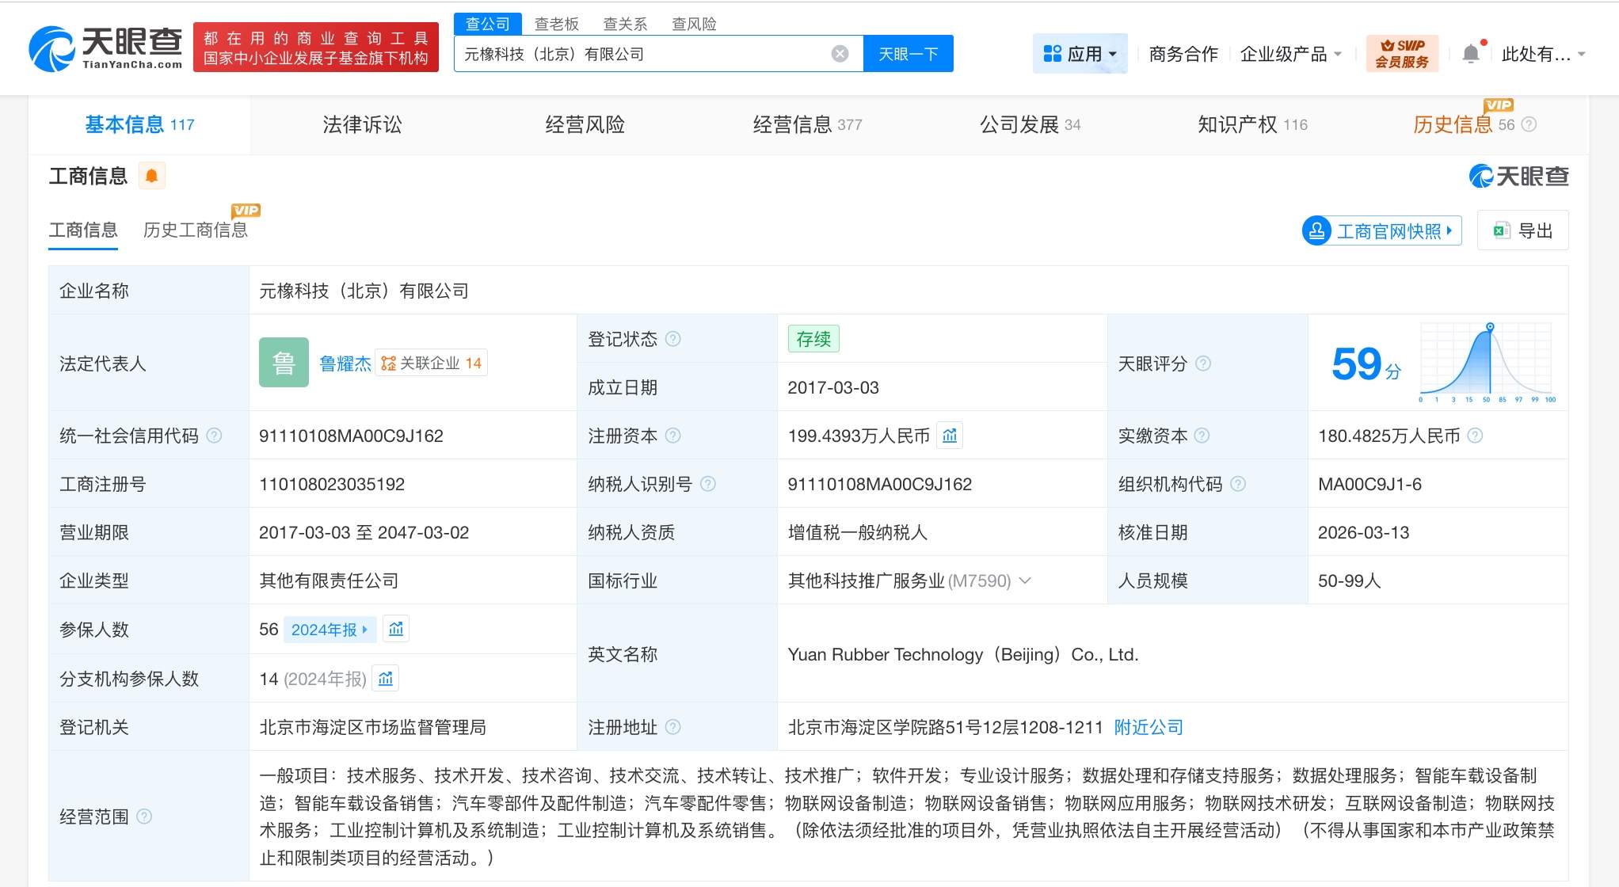Image resolution: width=1619 pixels, height=887 pixels.
Task: Click the TianYanCha logo
Action: click(105, 49)
